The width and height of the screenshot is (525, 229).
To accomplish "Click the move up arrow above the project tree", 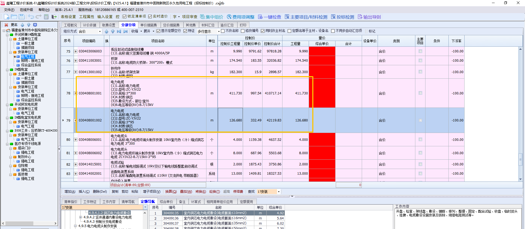I will click(22, 25).
